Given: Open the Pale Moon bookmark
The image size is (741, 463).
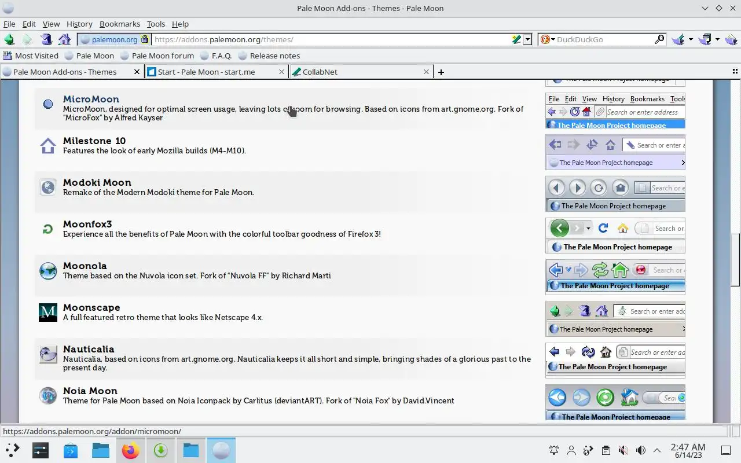Looking at the screenshot, I should [89, 56].
